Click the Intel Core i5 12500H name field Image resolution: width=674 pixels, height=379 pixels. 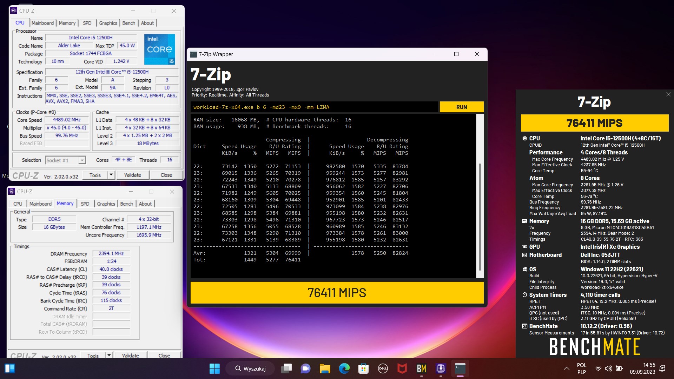point(91,38)
